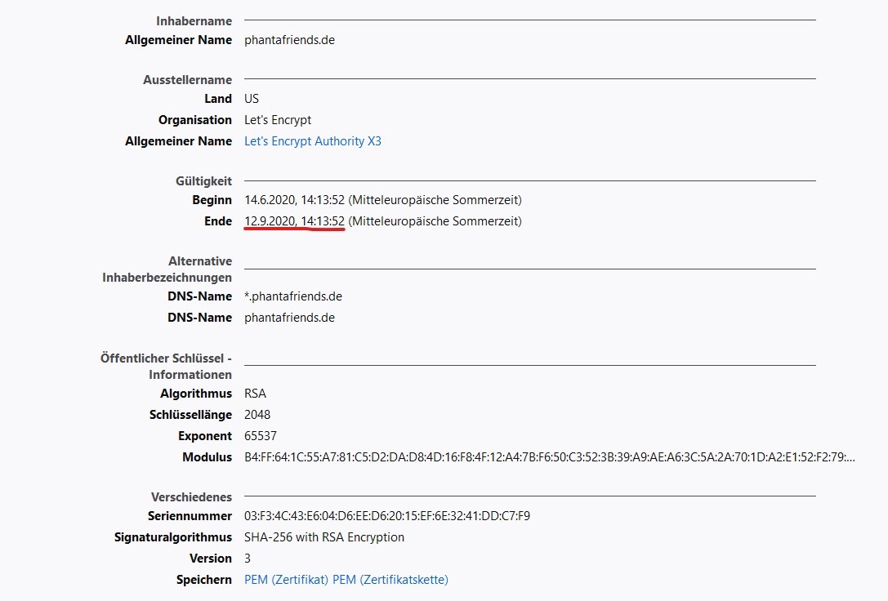Click the Modulus field label

coord(207,457)
